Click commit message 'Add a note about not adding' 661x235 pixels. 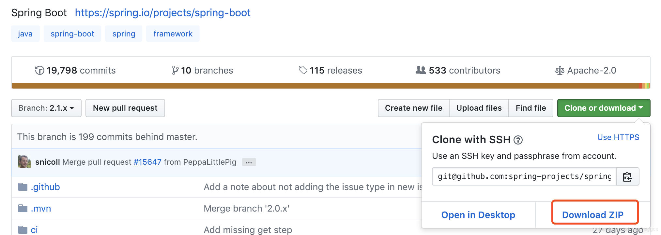coord(313,187)
